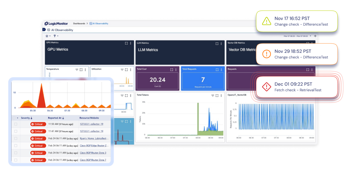Click the OpenLIT_VectorDB blue line chart

pyautogui.click(x=276, y=117)
